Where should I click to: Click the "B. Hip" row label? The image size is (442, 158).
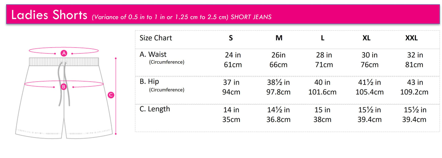tap(149, 82)
